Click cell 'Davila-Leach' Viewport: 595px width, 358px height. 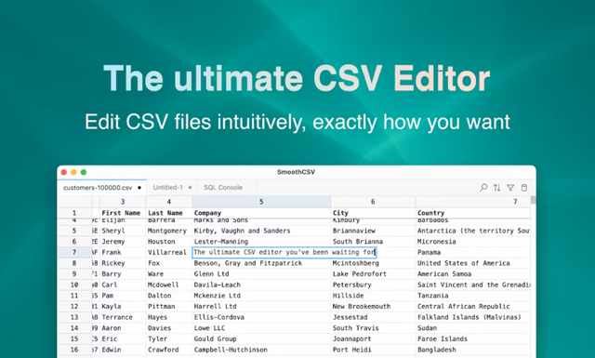pos(261,285)
